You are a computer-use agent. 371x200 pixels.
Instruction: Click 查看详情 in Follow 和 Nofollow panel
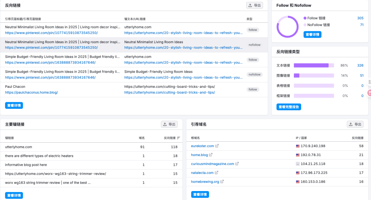[x=312, y=35]
